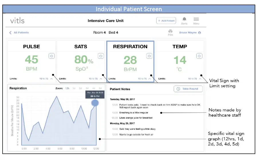Click the 28 BrPM graph tooltip
The image size is (259, 160).
tap(95, 94)
